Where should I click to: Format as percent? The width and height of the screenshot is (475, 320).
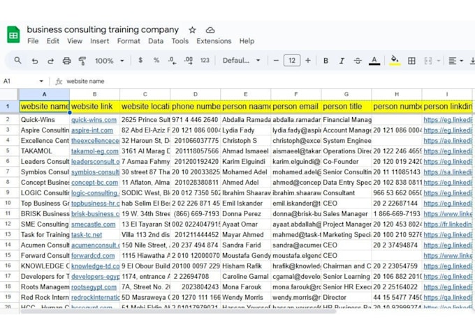point(156,60)
